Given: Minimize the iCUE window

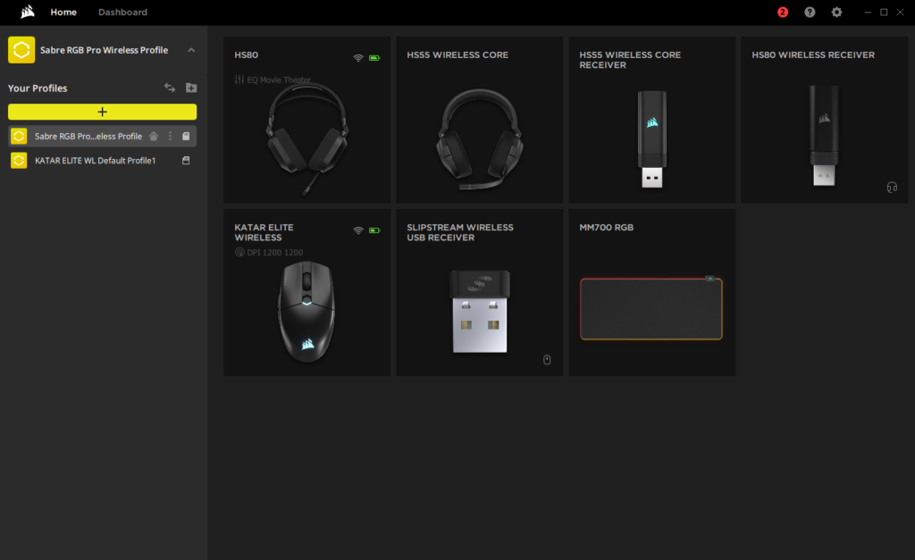Looking at the screenshot, I should pyautogui.click(x=868, y=12).
